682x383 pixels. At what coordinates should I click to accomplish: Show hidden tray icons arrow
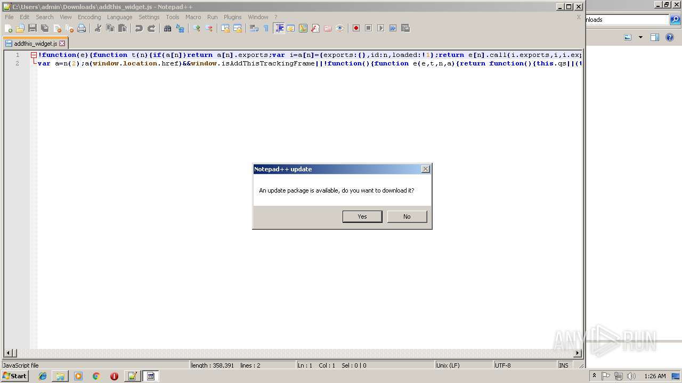click(594, 376)
